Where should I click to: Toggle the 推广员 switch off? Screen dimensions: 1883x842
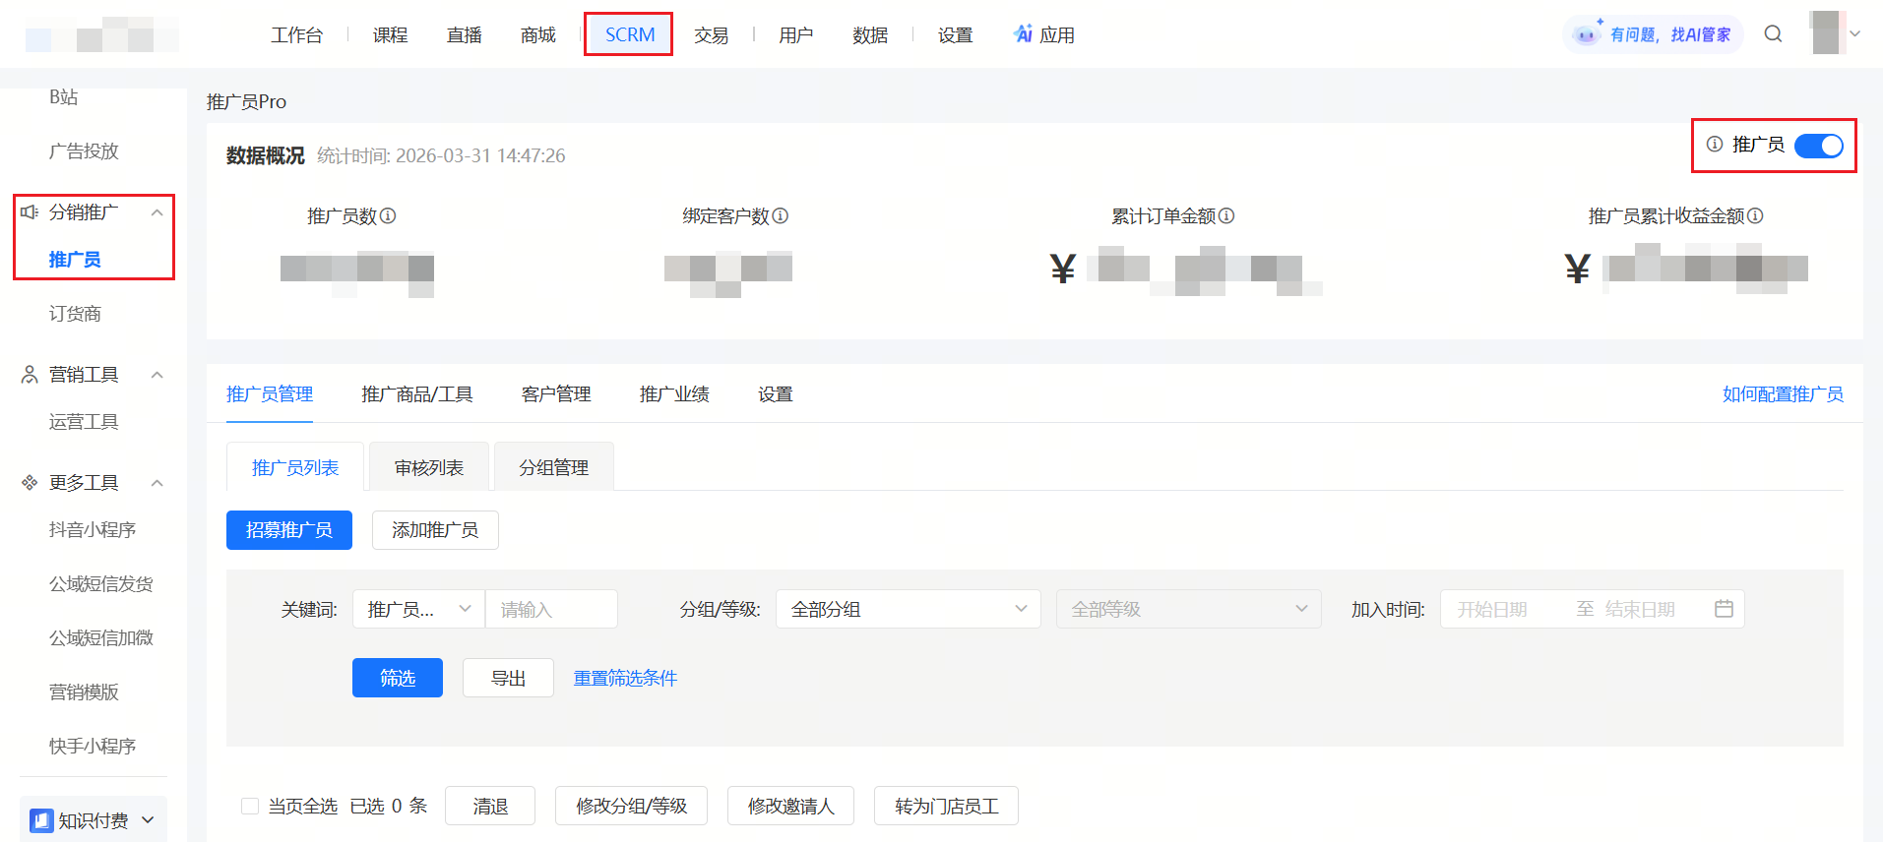pos(1819,146)
